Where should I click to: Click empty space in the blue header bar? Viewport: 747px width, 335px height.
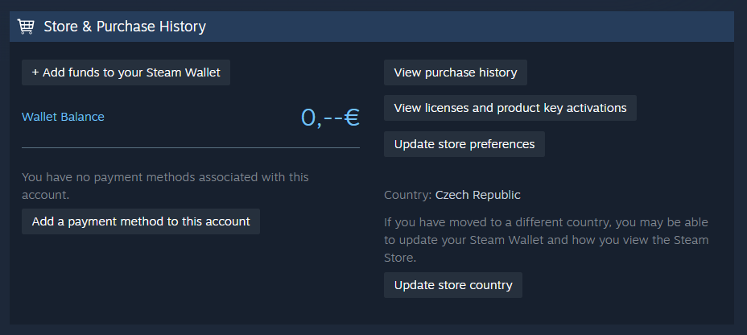coord(483,27)
